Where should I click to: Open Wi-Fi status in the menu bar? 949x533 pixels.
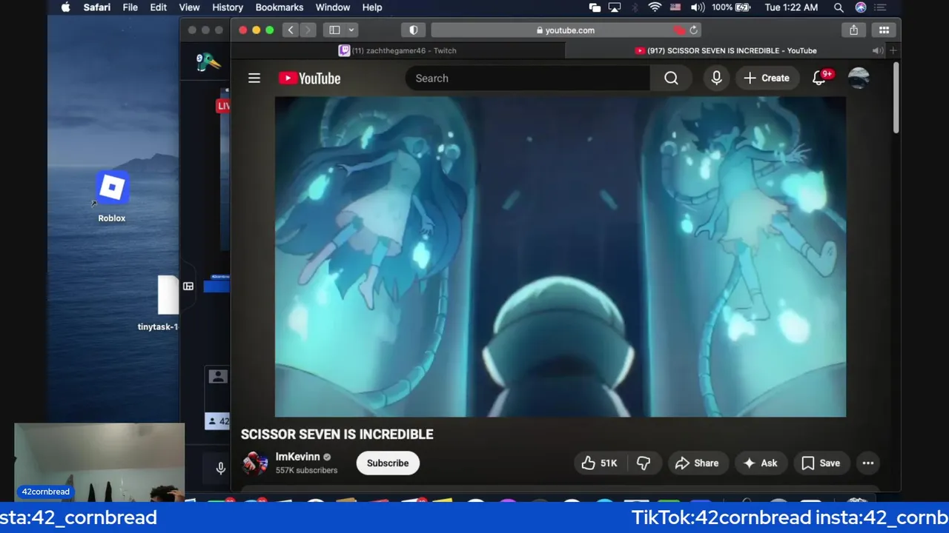[x=655, y=7]
